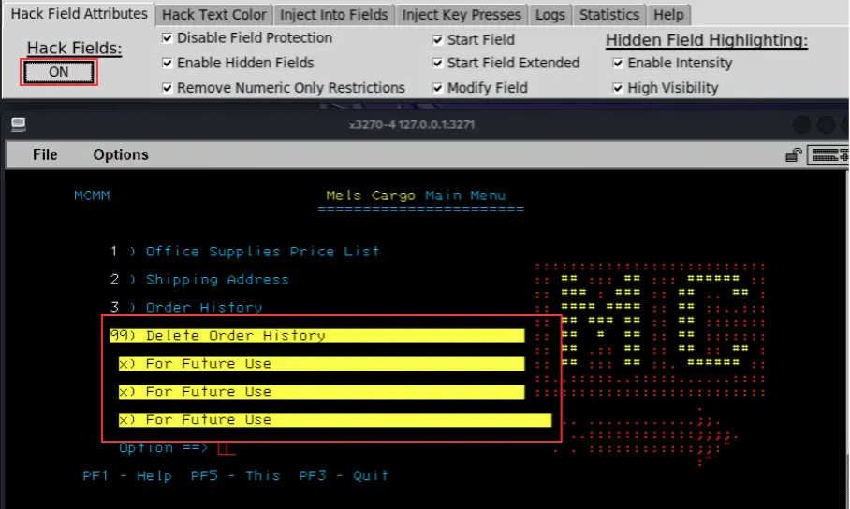The width and height of the screenshot is (850, 509).
Task: Uncheck Remove Numeric Only Restrictions
Action: [x=168, y=88]
